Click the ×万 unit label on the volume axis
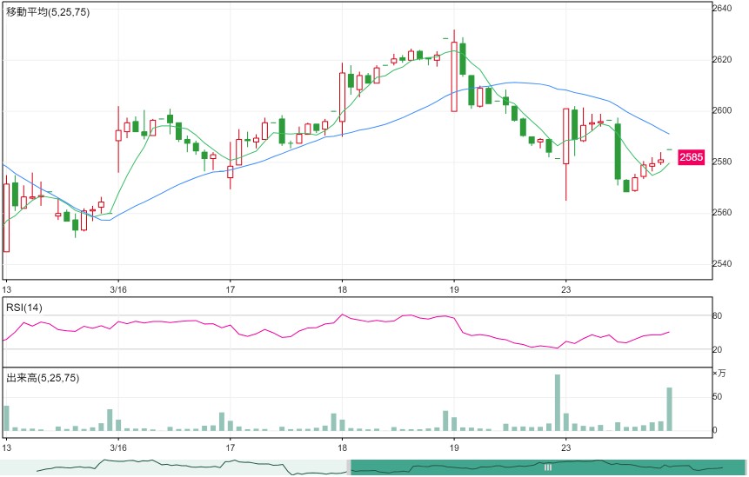 [719, 373]
